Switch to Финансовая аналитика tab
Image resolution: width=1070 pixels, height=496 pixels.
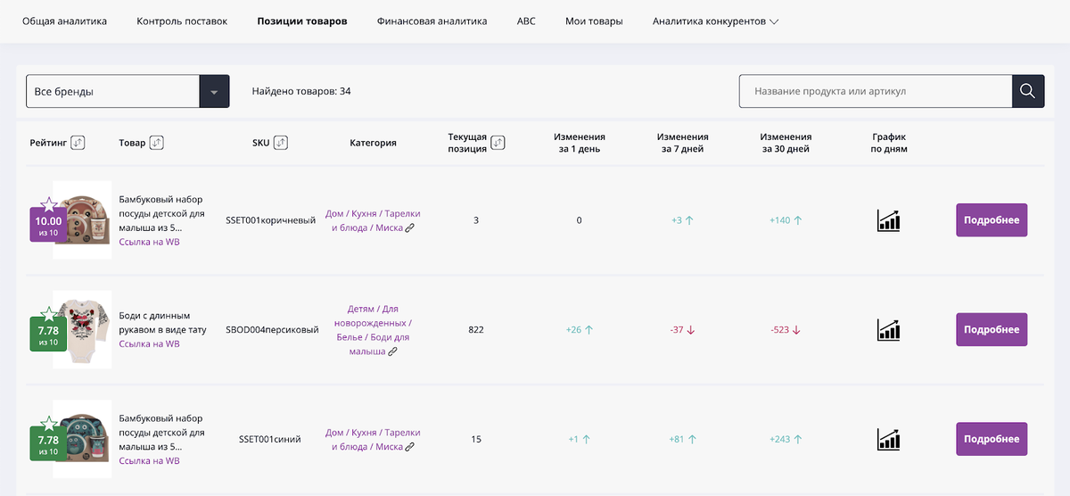point(432,21)
